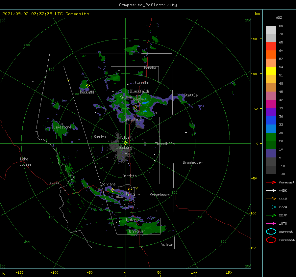
Task: Click the Innisfail town label
Action: pyautogui.click(x=133, y=119)
